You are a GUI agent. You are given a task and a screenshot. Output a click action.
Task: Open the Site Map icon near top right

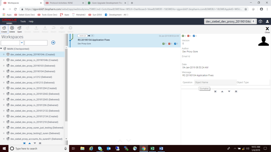pyautogui.click(x=260, y=21)
